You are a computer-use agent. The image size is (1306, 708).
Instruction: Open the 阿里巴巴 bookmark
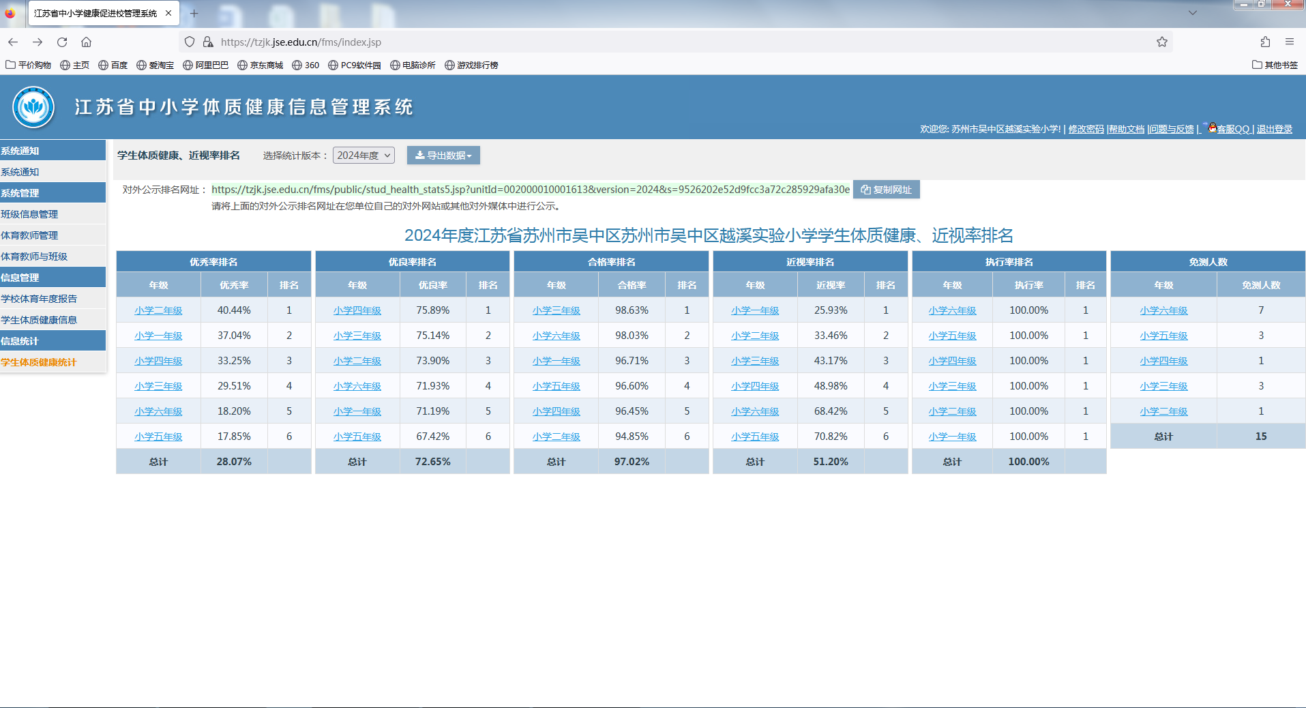(206, 65)
